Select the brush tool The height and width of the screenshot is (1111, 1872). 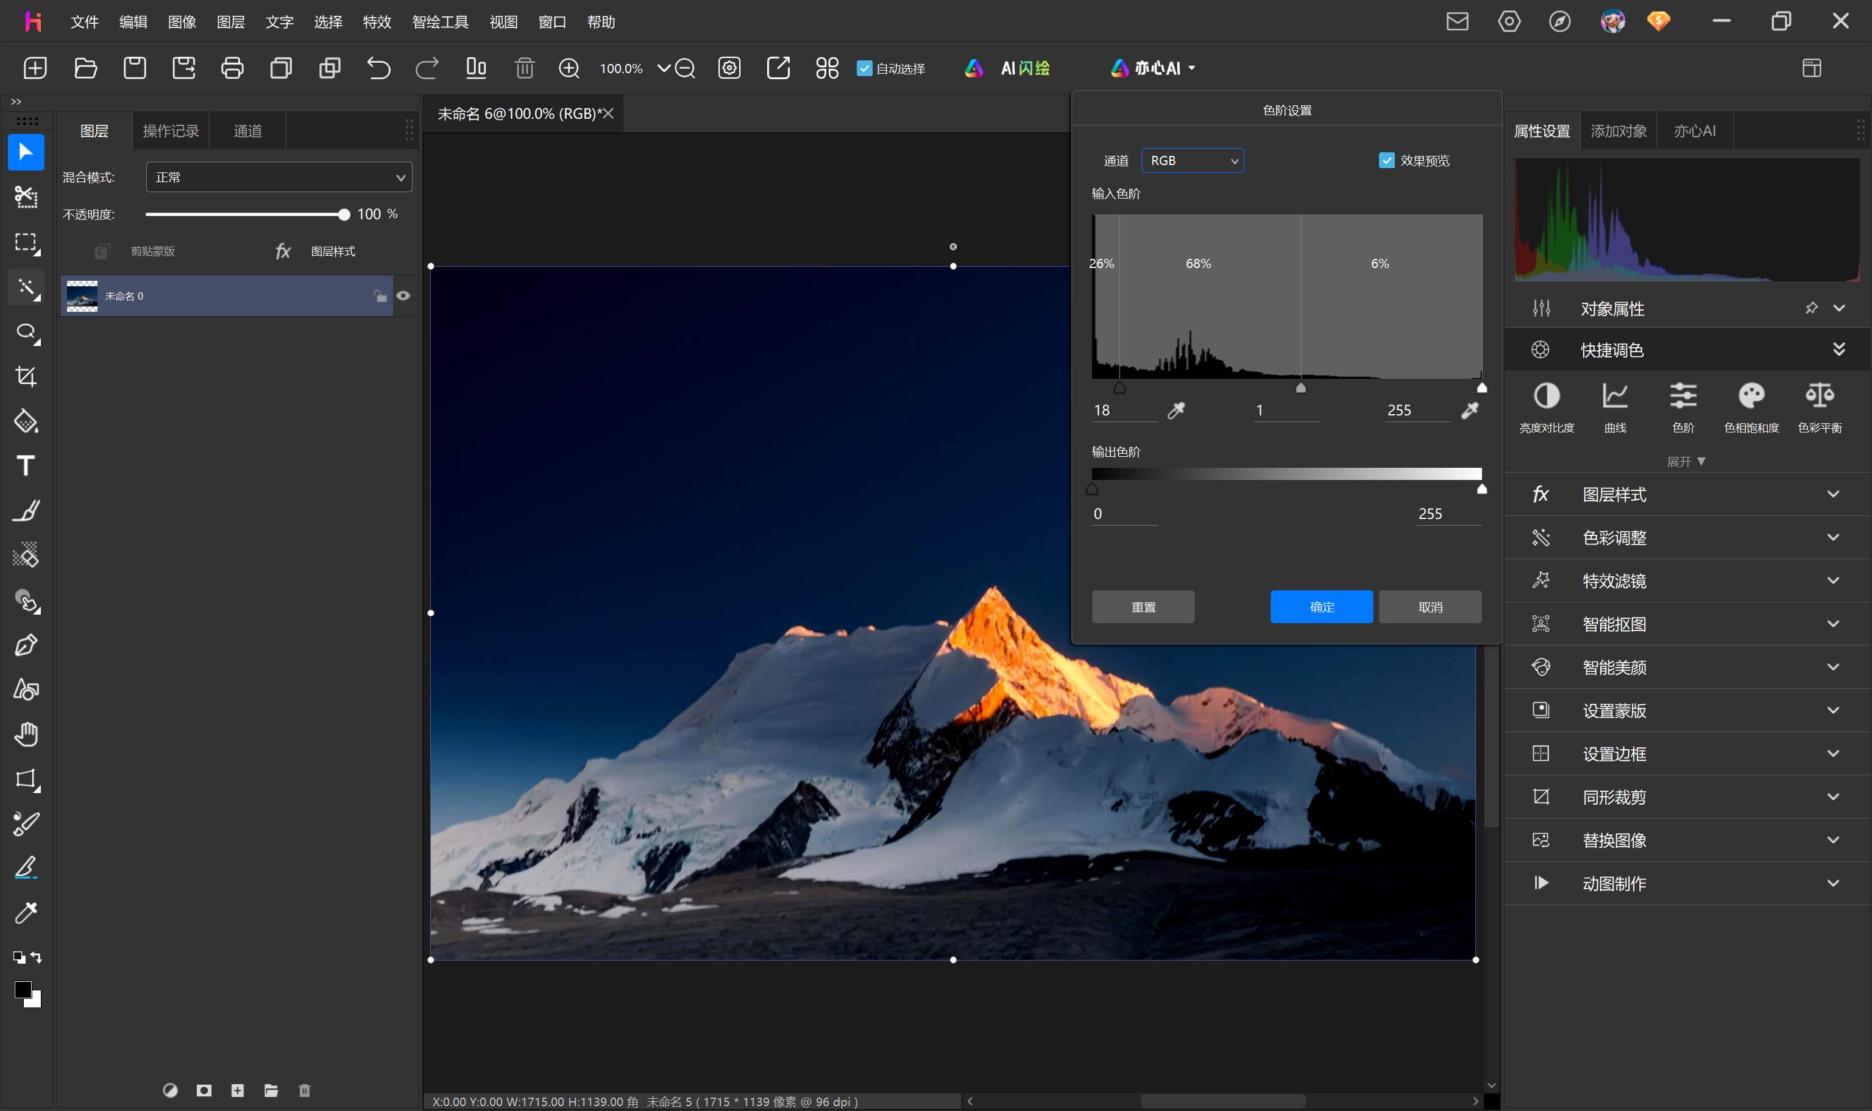point(26,510)
